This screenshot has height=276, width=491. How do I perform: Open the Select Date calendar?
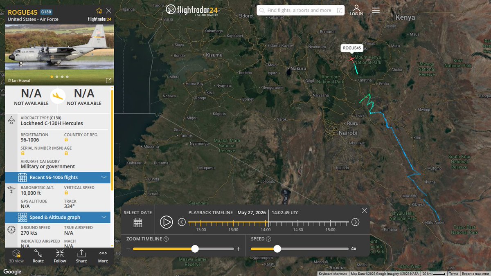(138, 223)
